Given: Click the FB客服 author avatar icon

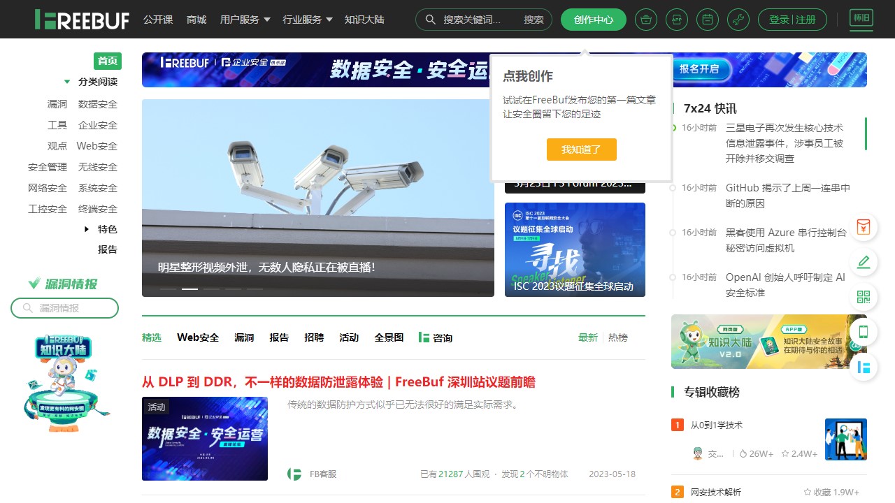Looking at the screenshot, I should [x=294, y=474].
